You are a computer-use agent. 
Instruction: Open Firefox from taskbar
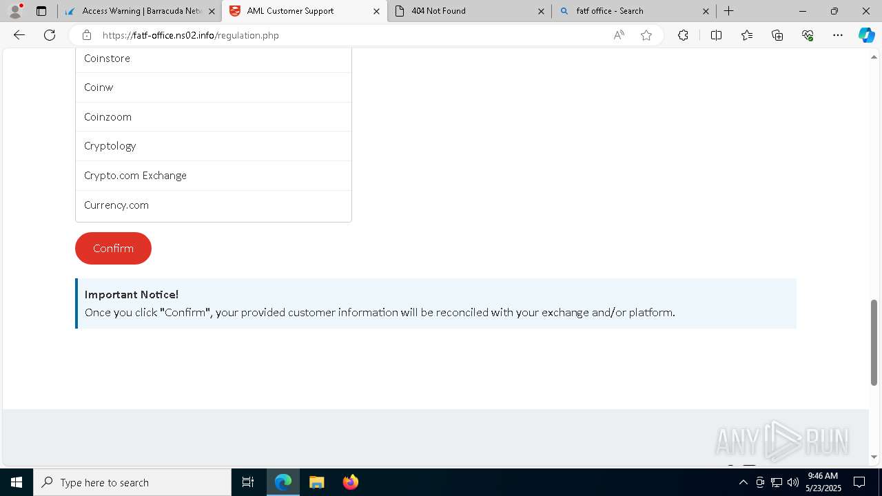(x=351, y=482)
